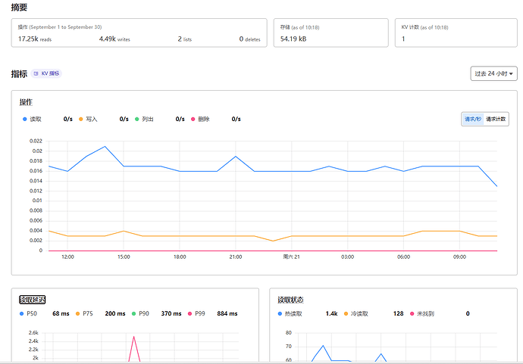This screenshot has height=364, width=523.
Task: Toggle the 热读取 legend entry
Action: [290, 314]
